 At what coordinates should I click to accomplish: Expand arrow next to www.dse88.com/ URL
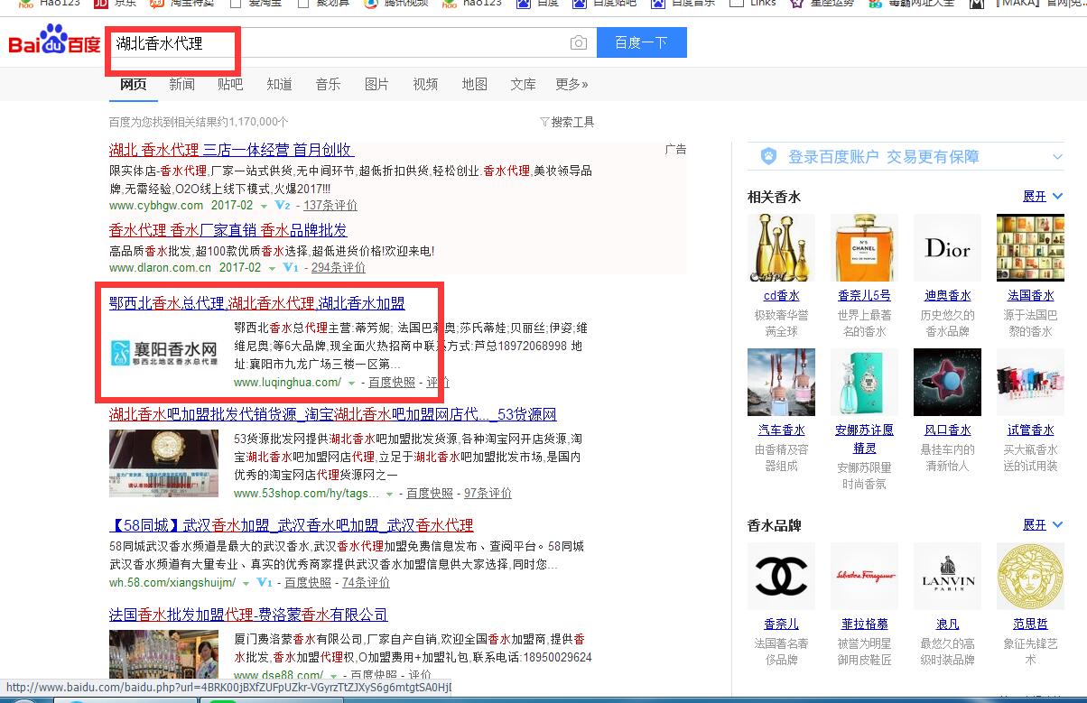(x=333, y=676)
